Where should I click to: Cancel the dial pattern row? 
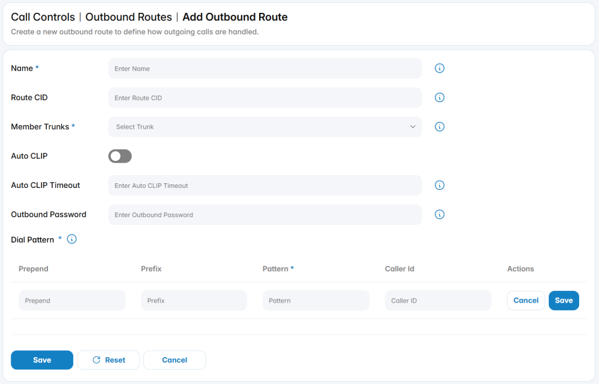(526, 300)
